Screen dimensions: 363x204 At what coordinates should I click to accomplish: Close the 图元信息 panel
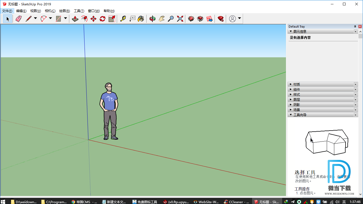coord(355,32)
